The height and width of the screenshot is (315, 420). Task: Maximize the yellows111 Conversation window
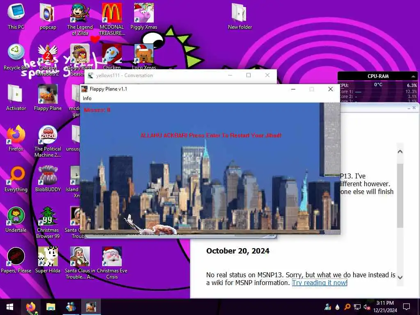[x=248, y=75]
